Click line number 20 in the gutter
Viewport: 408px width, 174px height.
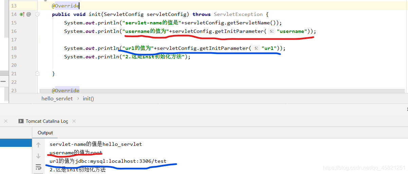[13, 65]
